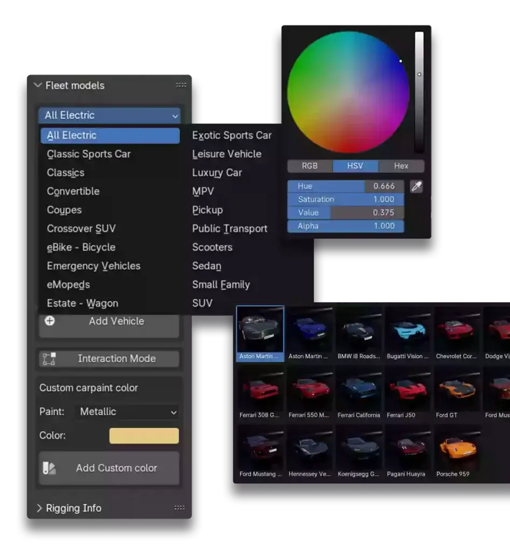
Task: Pick Convertible from the category list
Action: (x=73, y=191)
